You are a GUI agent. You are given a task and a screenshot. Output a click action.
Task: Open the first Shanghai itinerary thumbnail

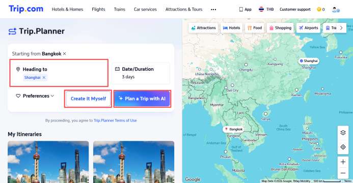48,162
